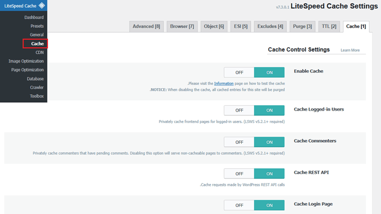Switch to the ESI [5] tab
Viewport: 381px width, 214px height.
point(241,27)
